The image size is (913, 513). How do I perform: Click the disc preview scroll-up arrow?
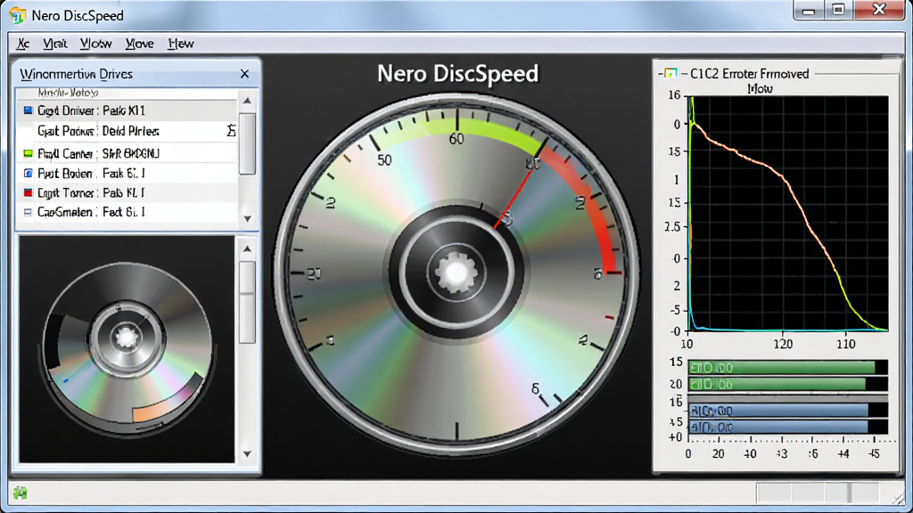coord(248,249)
